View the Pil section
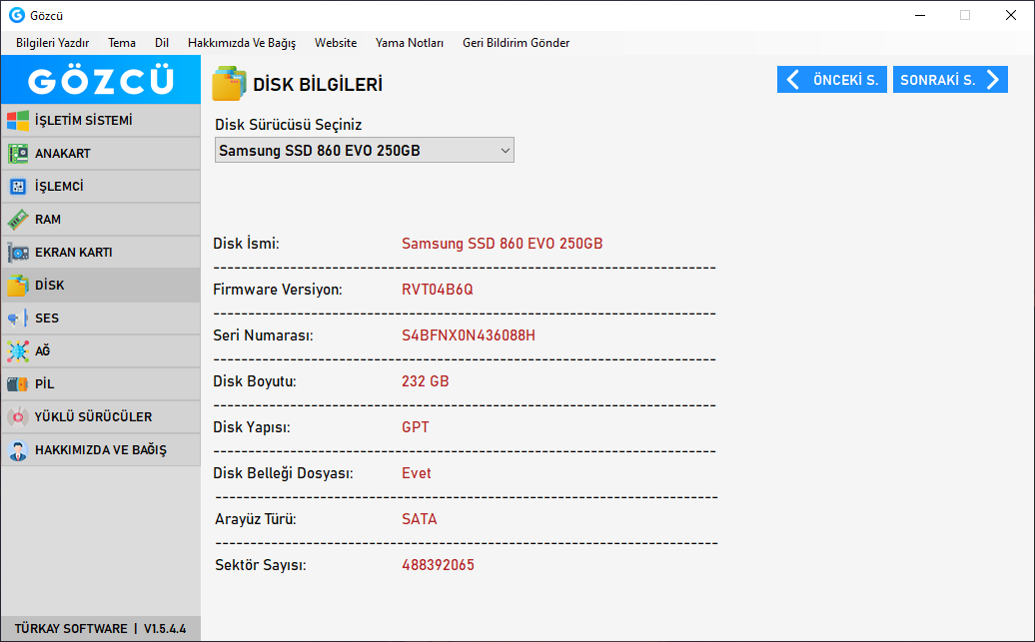 point(101,384)
